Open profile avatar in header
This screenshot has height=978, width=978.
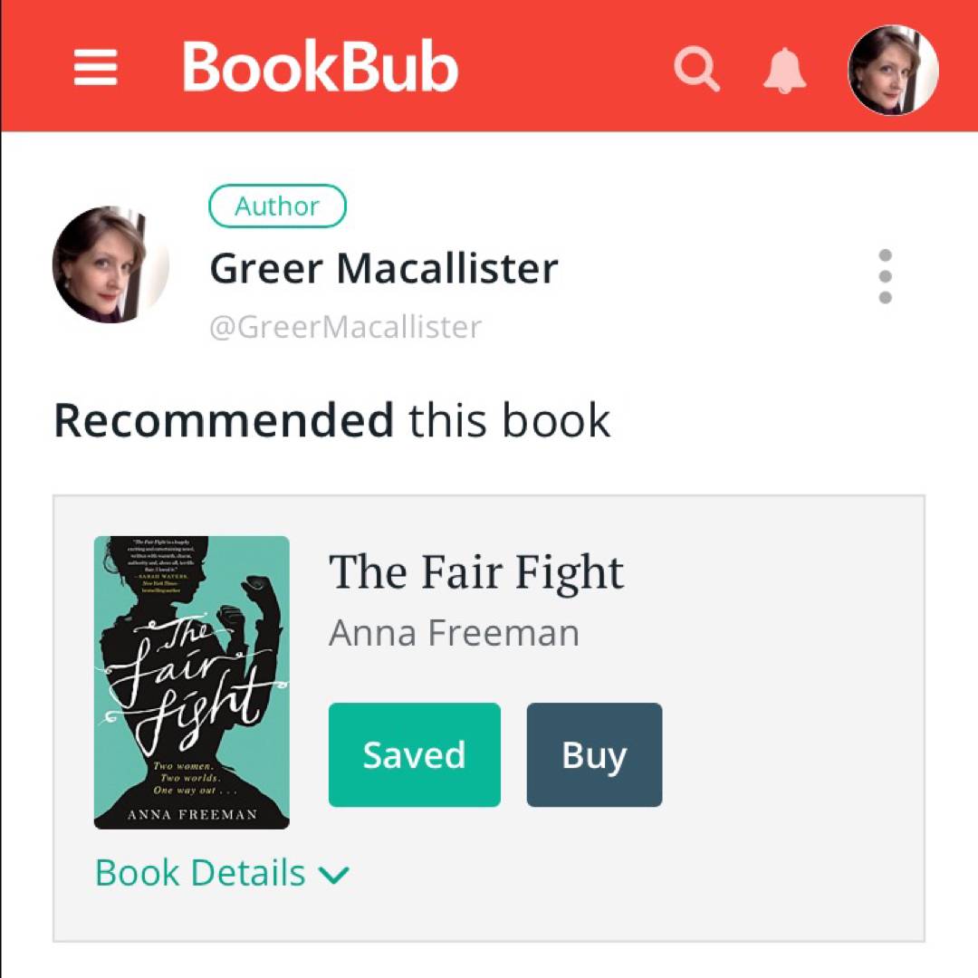coord(893,70)
